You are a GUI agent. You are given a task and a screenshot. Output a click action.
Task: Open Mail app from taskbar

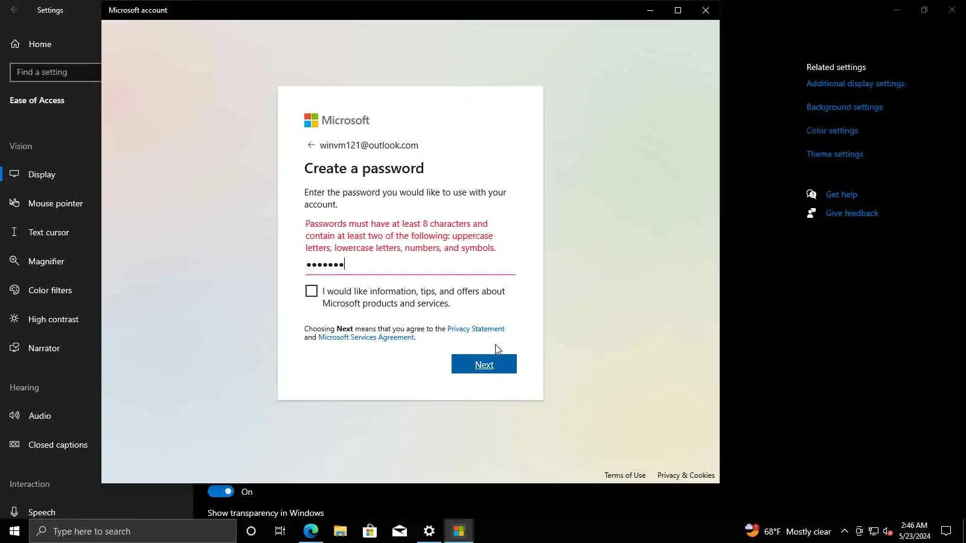click(399, 531)
